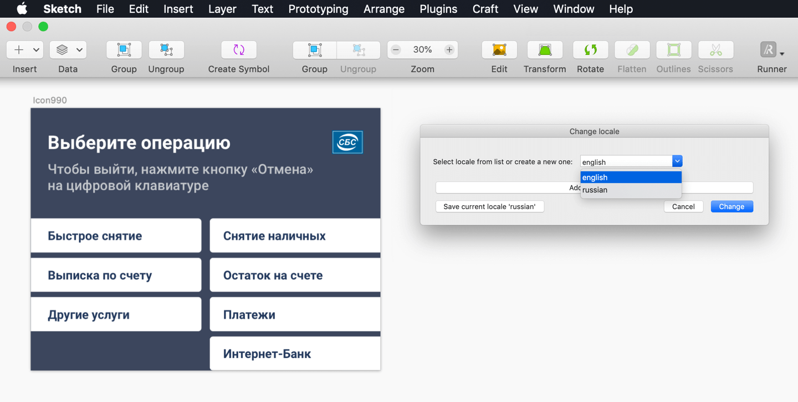Viewport: 798px width, 402px height.
Task: Select the Icon990 artboard label
Action: (50, 100)
